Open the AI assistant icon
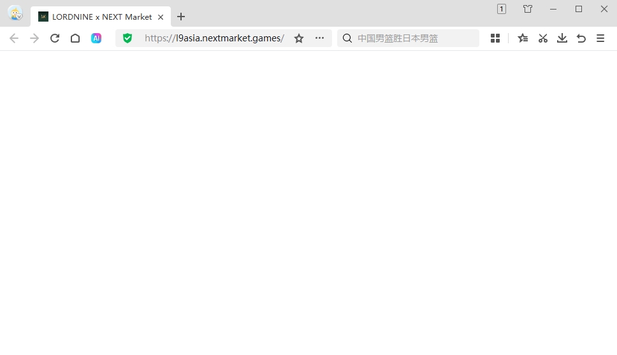This screenshot has height=355, width=617. 96,38
